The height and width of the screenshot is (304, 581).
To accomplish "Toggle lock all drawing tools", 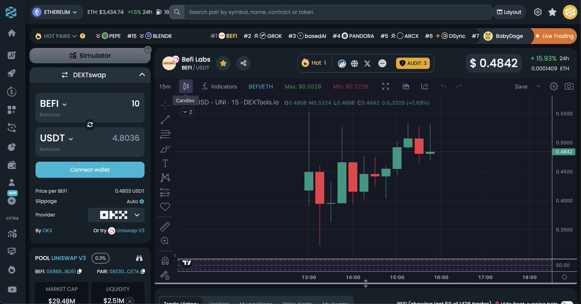I will [x=165, y=275].
